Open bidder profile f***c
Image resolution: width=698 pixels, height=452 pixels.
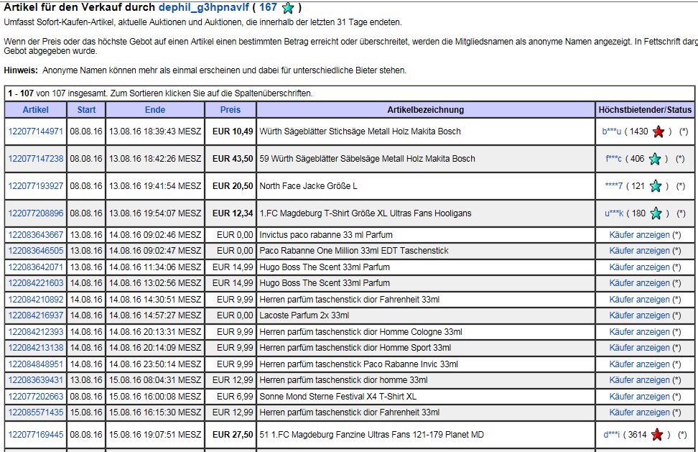coord(613,159)
